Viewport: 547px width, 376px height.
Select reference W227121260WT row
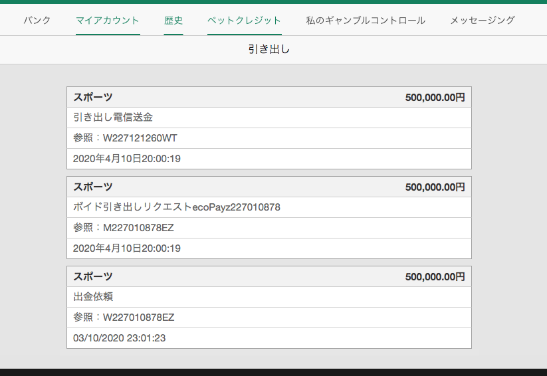[x=269, y=138]
